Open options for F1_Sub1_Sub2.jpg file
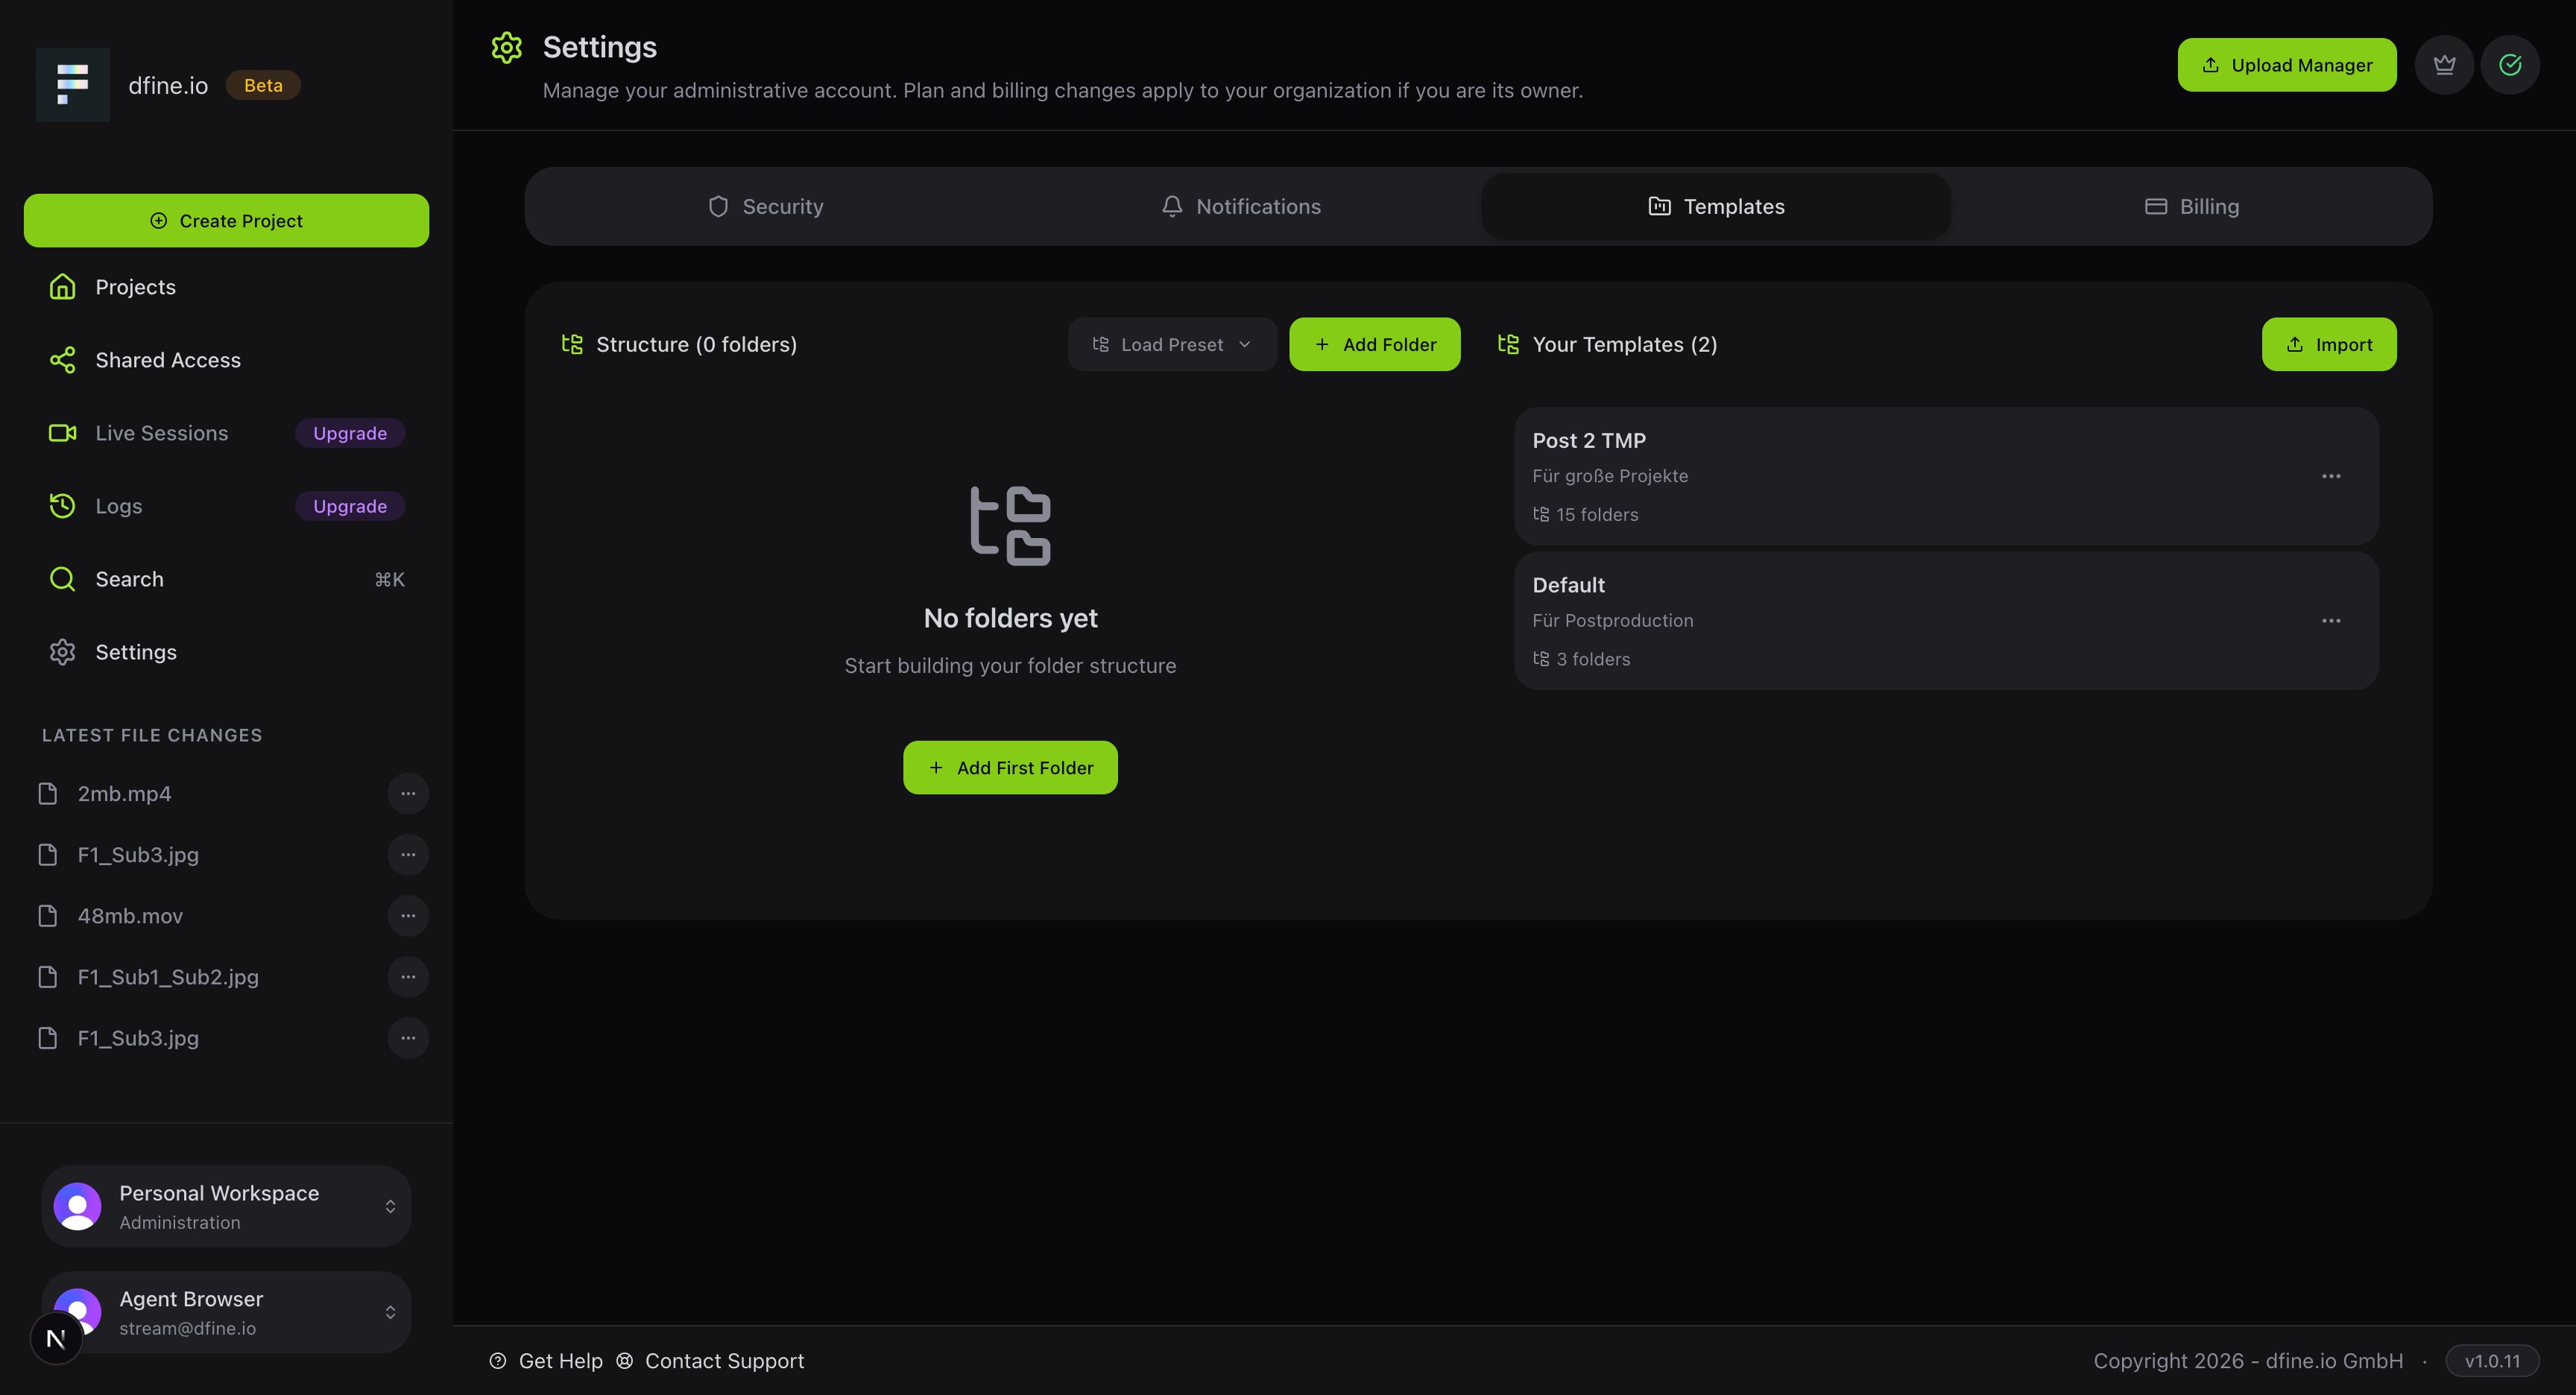The width and height of the screenshot is (2576, 1395). [408, 976]
